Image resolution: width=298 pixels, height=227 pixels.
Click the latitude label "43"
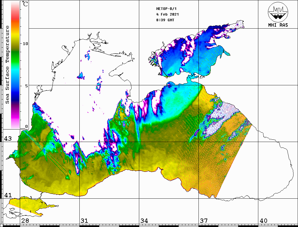8,139
